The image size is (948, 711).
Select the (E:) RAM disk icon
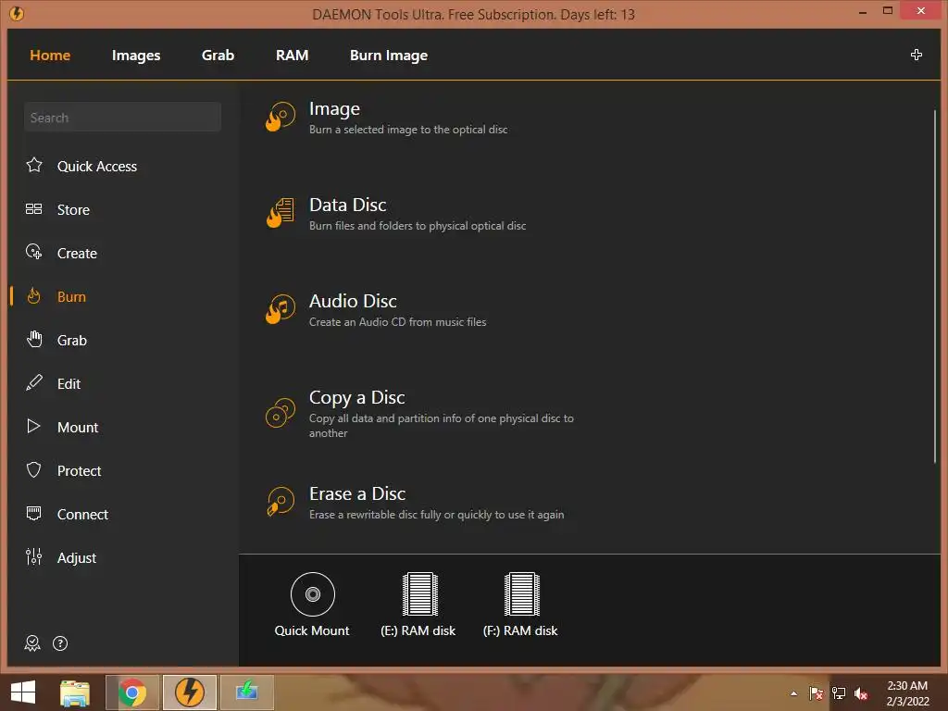click(419, 593)
